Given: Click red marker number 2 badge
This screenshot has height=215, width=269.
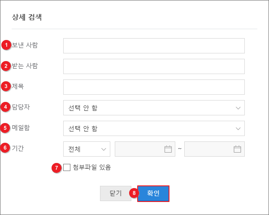Looking at the screenshot, I should point(6,66).
